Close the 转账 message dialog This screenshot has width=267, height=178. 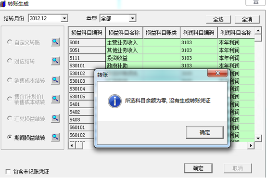pos(217,73)
